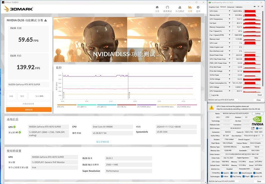This screenshot has height=184, width=265.
Task: Click the BIOS export share icon in GPU-Z
Action: pos(253,128)
